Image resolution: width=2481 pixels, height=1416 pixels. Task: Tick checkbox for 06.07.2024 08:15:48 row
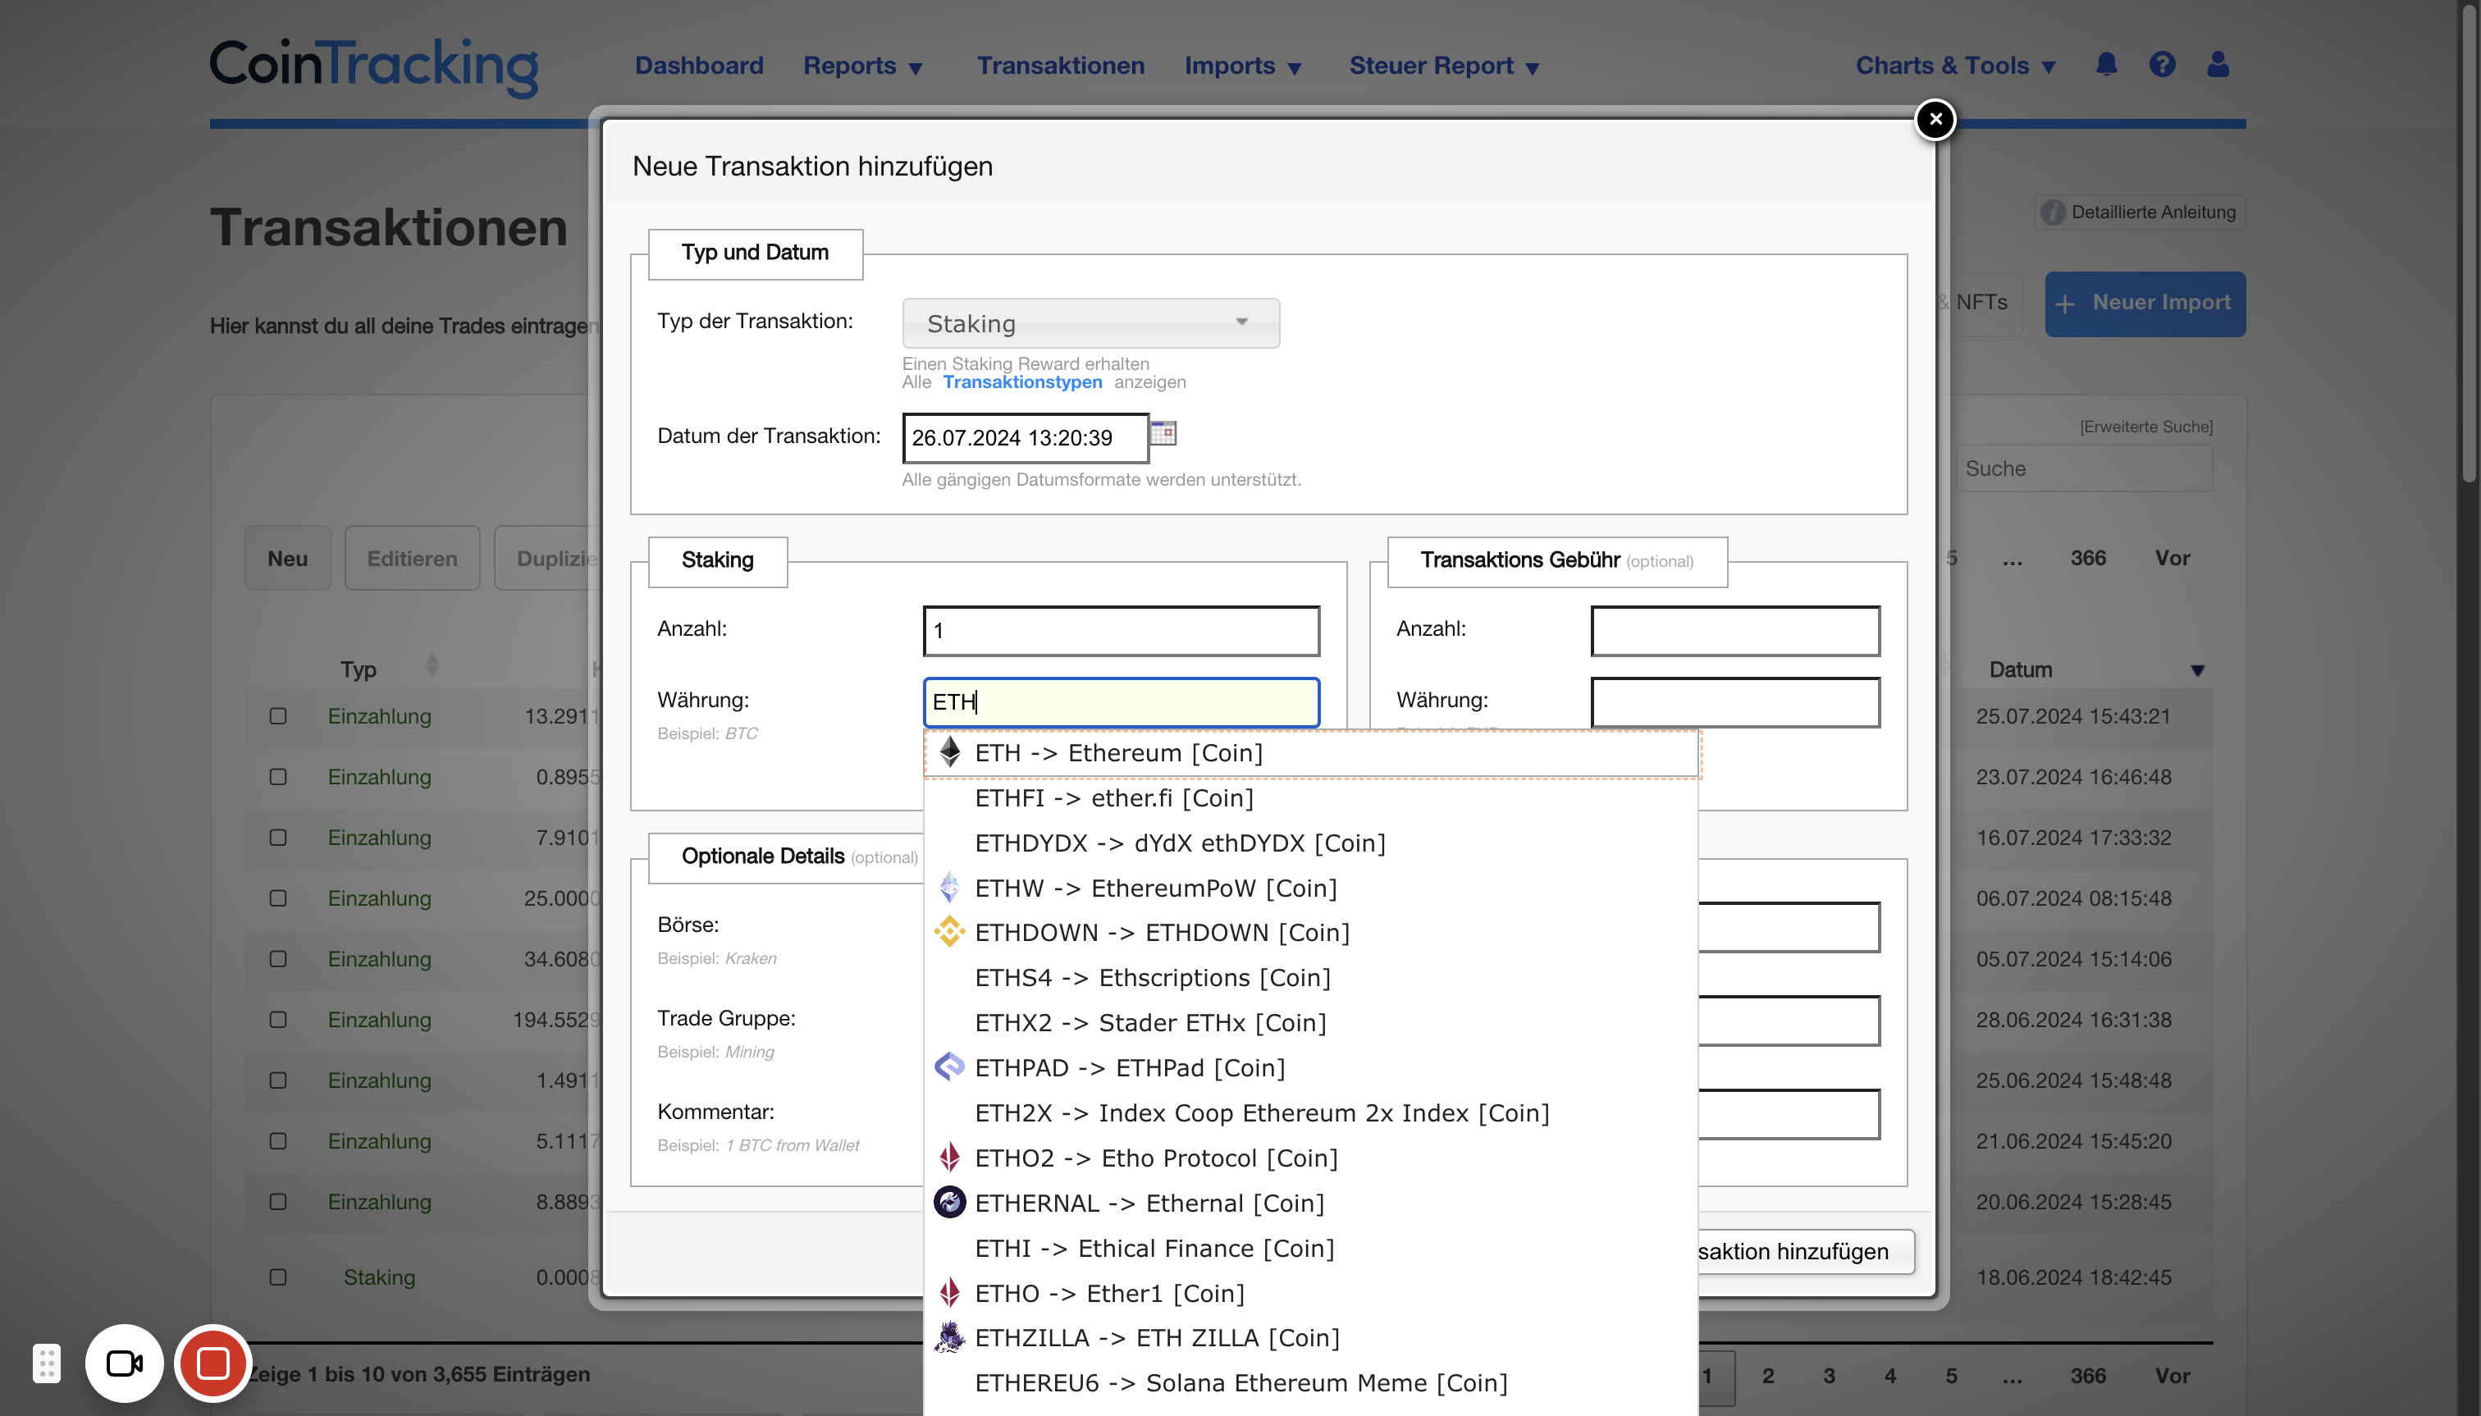point(278,898)
